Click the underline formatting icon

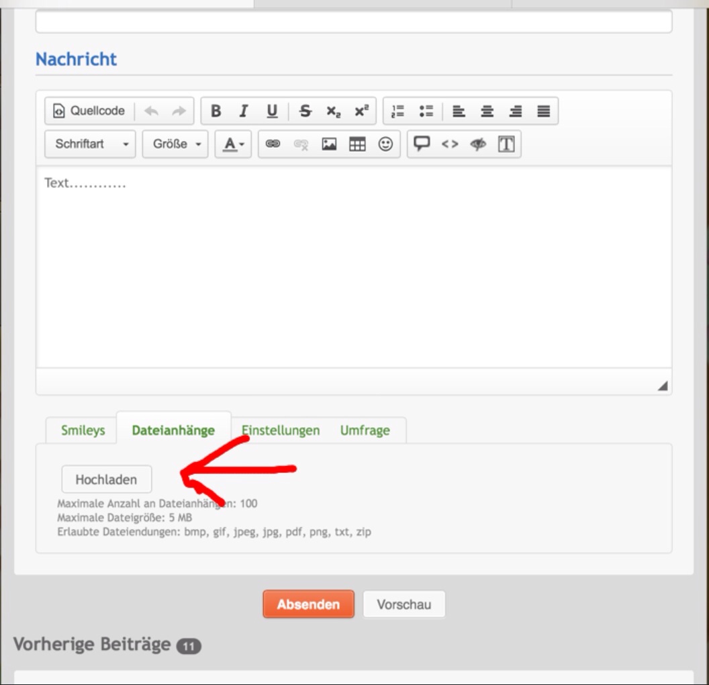coord(272,111)
